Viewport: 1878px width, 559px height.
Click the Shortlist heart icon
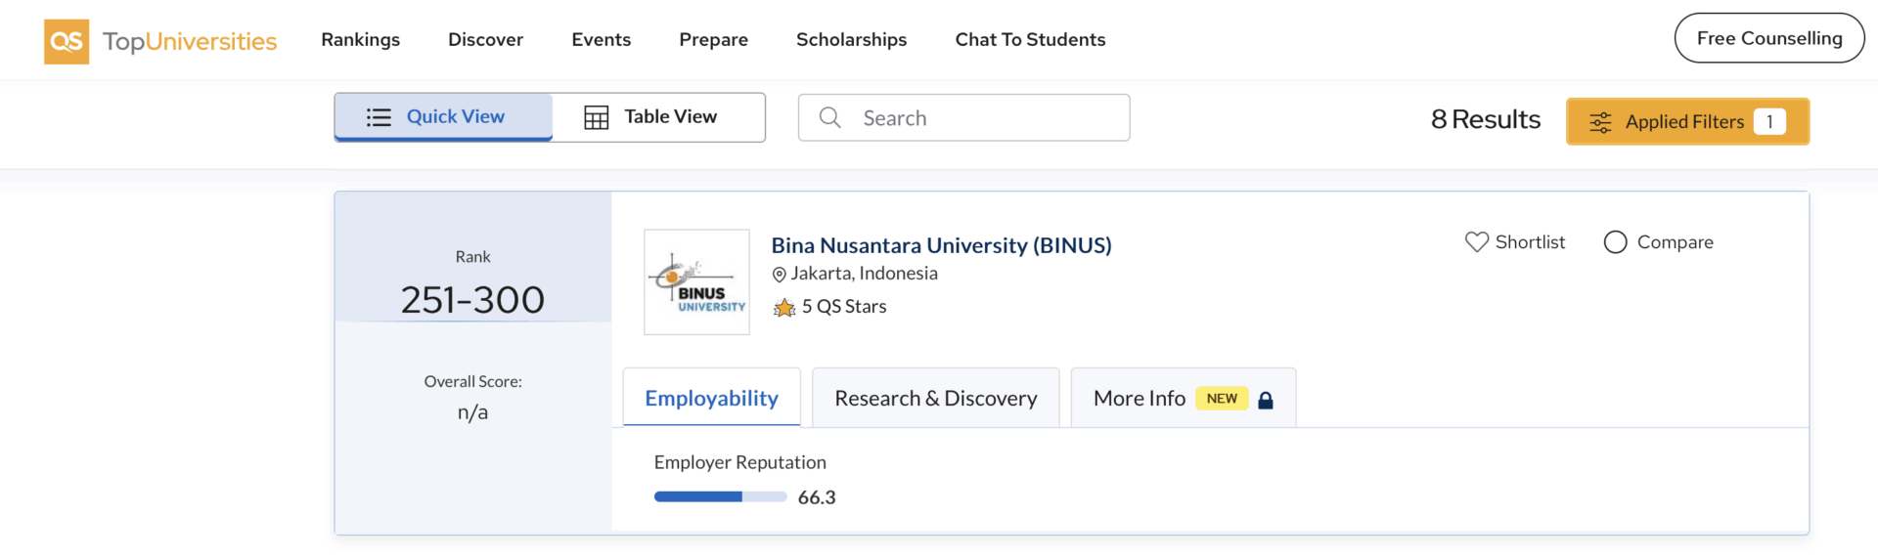point(1477,241)
